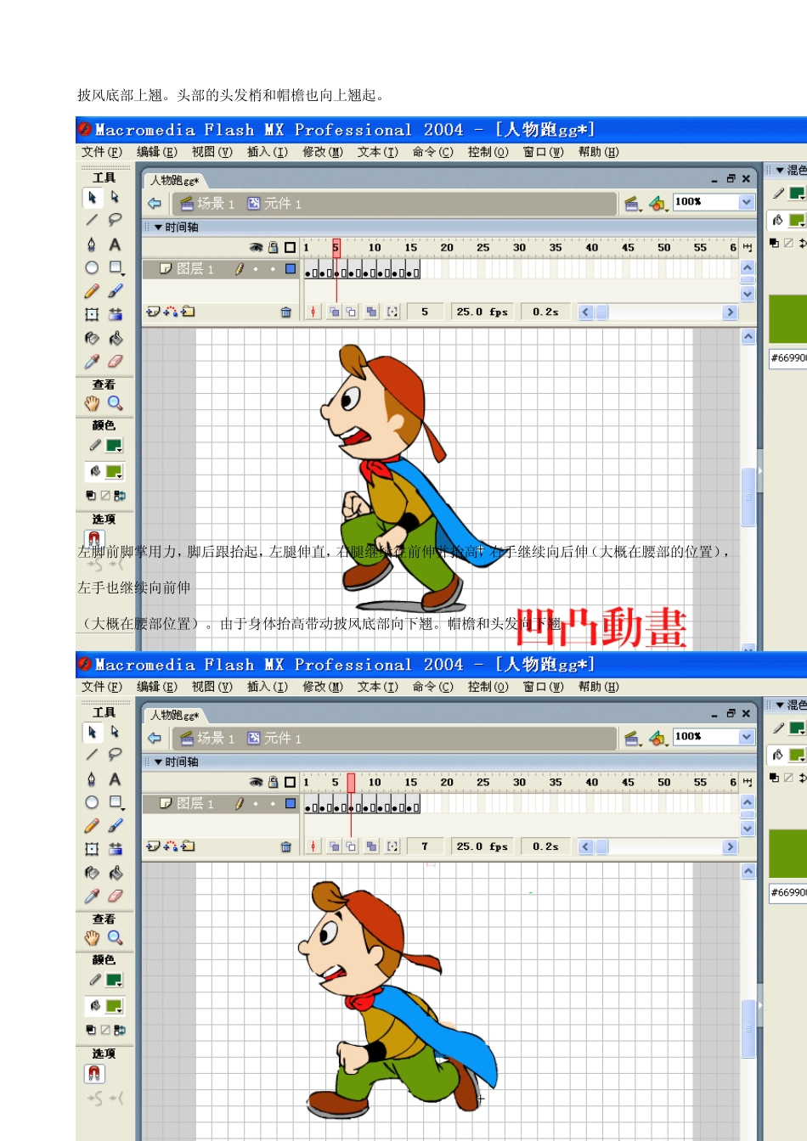Open 控制(O) menu in lower window
The image size is (807, 1141).
[x=488, y=687]
